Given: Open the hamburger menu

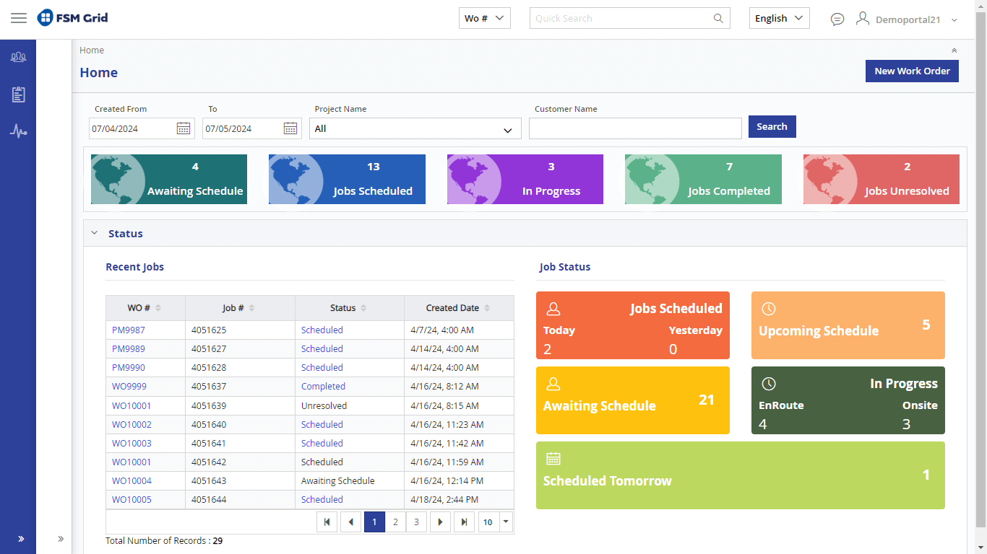Looking at the screenshot, I should (19, 18).
